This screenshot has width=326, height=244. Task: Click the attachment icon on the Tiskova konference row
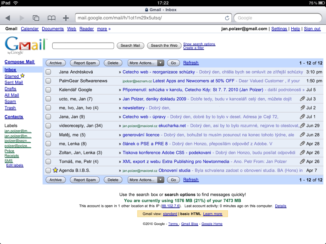[x=302, y=152]
